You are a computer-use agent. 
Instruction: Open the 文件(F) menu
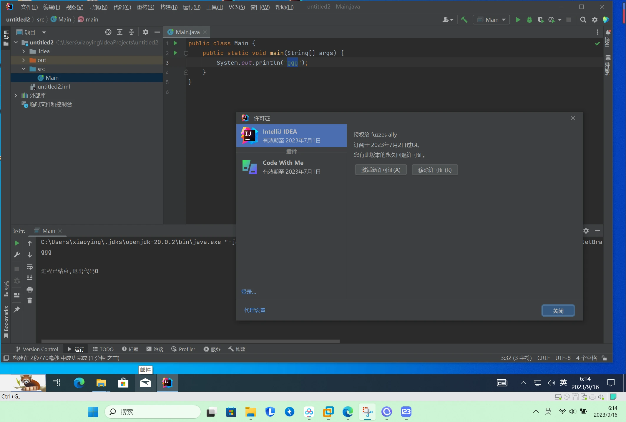[x=29, y=7]
